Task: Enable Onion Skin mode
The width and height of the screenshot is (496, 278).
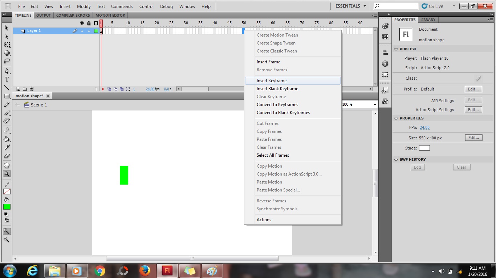Action: (109, 89)
